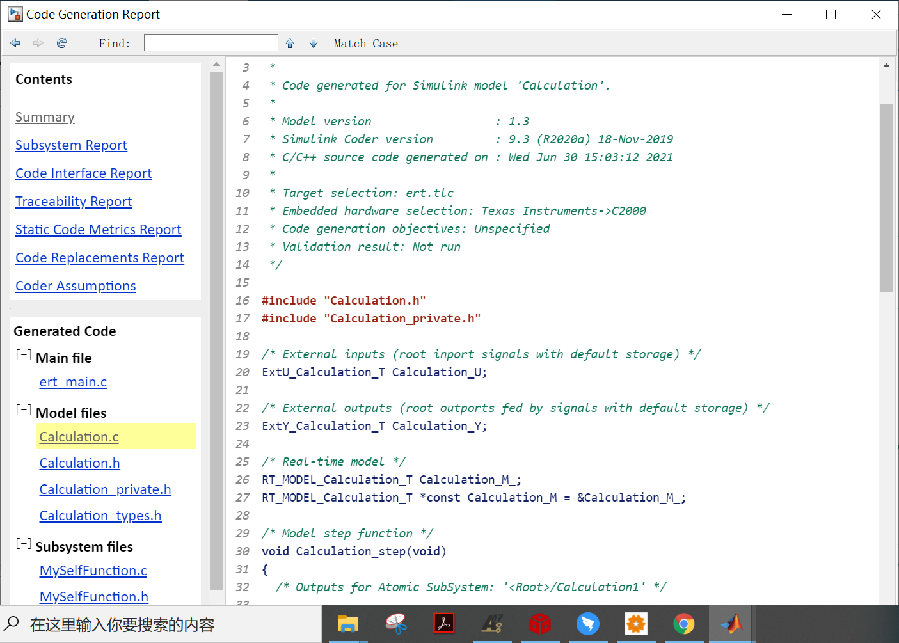Click the find previous up arrow

click(x=289, y=43)
